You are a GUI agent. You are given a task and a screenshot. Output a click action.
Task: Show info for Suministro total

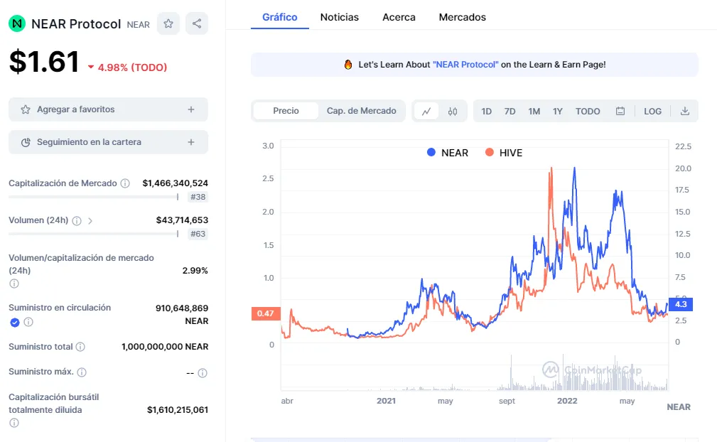point(80,347)
